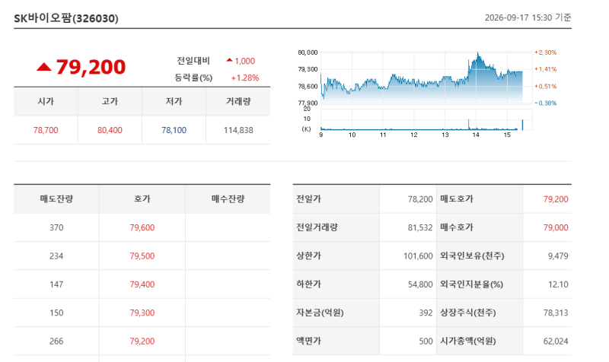The width and height of the screenshot is (609, 362).
Task: Click the 상장주식(천주) label
Action: [468, 313]
